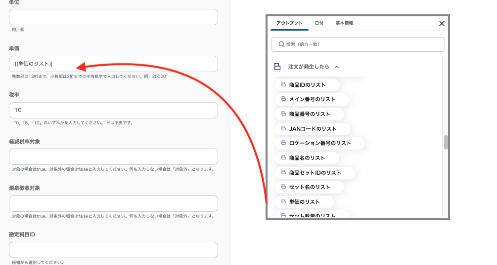Click the search magnifier icon

pyautogui.click(x=281, y=44)
